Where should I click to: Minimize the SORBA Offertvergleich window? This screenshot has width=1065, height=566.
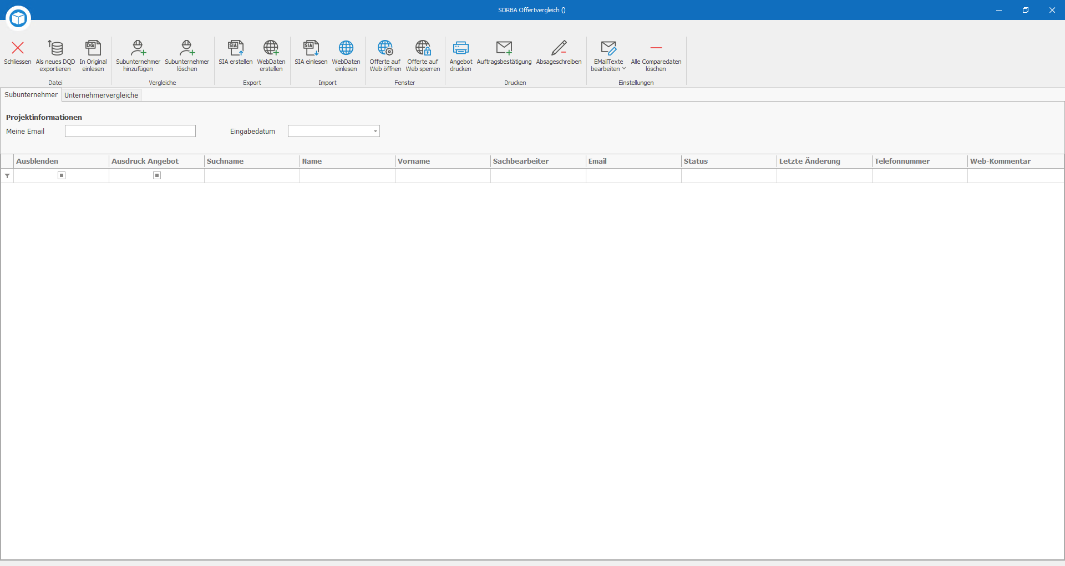pos(998,10)
